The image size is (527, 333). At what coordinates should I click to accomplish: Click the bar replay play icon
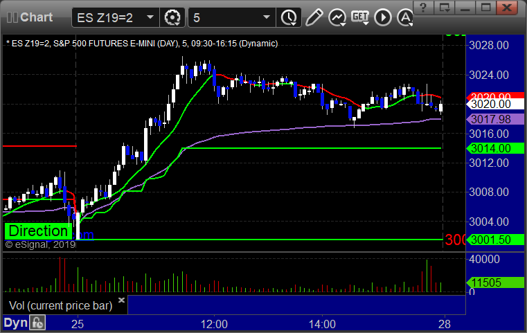point(383,17)
